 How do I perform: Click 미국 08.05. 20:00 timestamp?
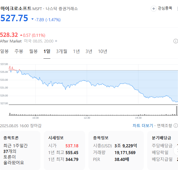pos(39,41)
